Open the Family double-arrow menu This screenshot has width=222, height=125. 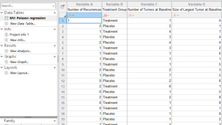[55, 121]
